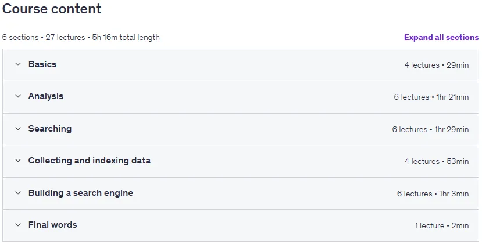Expand the Final words chevron arrow
The width and height of the screenshot is (482, 244).
(18, 225)
